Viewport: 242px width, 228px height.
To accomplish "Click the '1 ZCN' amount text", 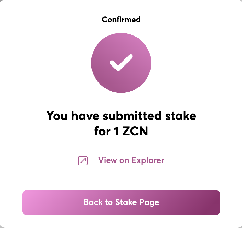I will pyautogui.click(x=131, y=131).
